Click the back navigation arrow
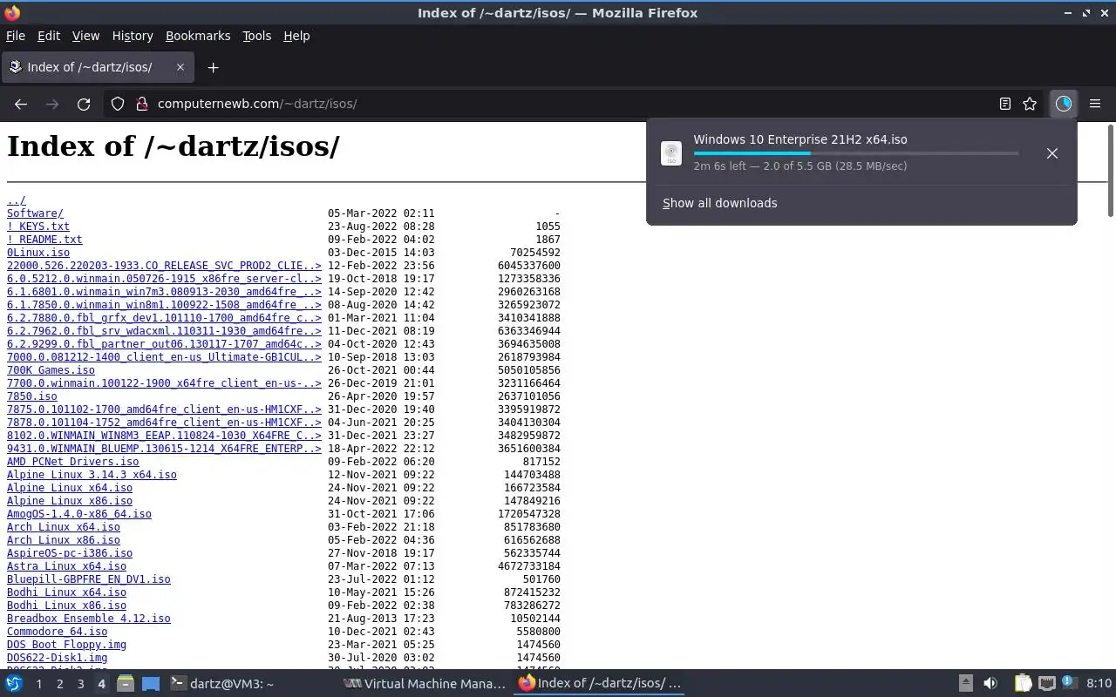The image size is (1116, 697). point(21,104)
